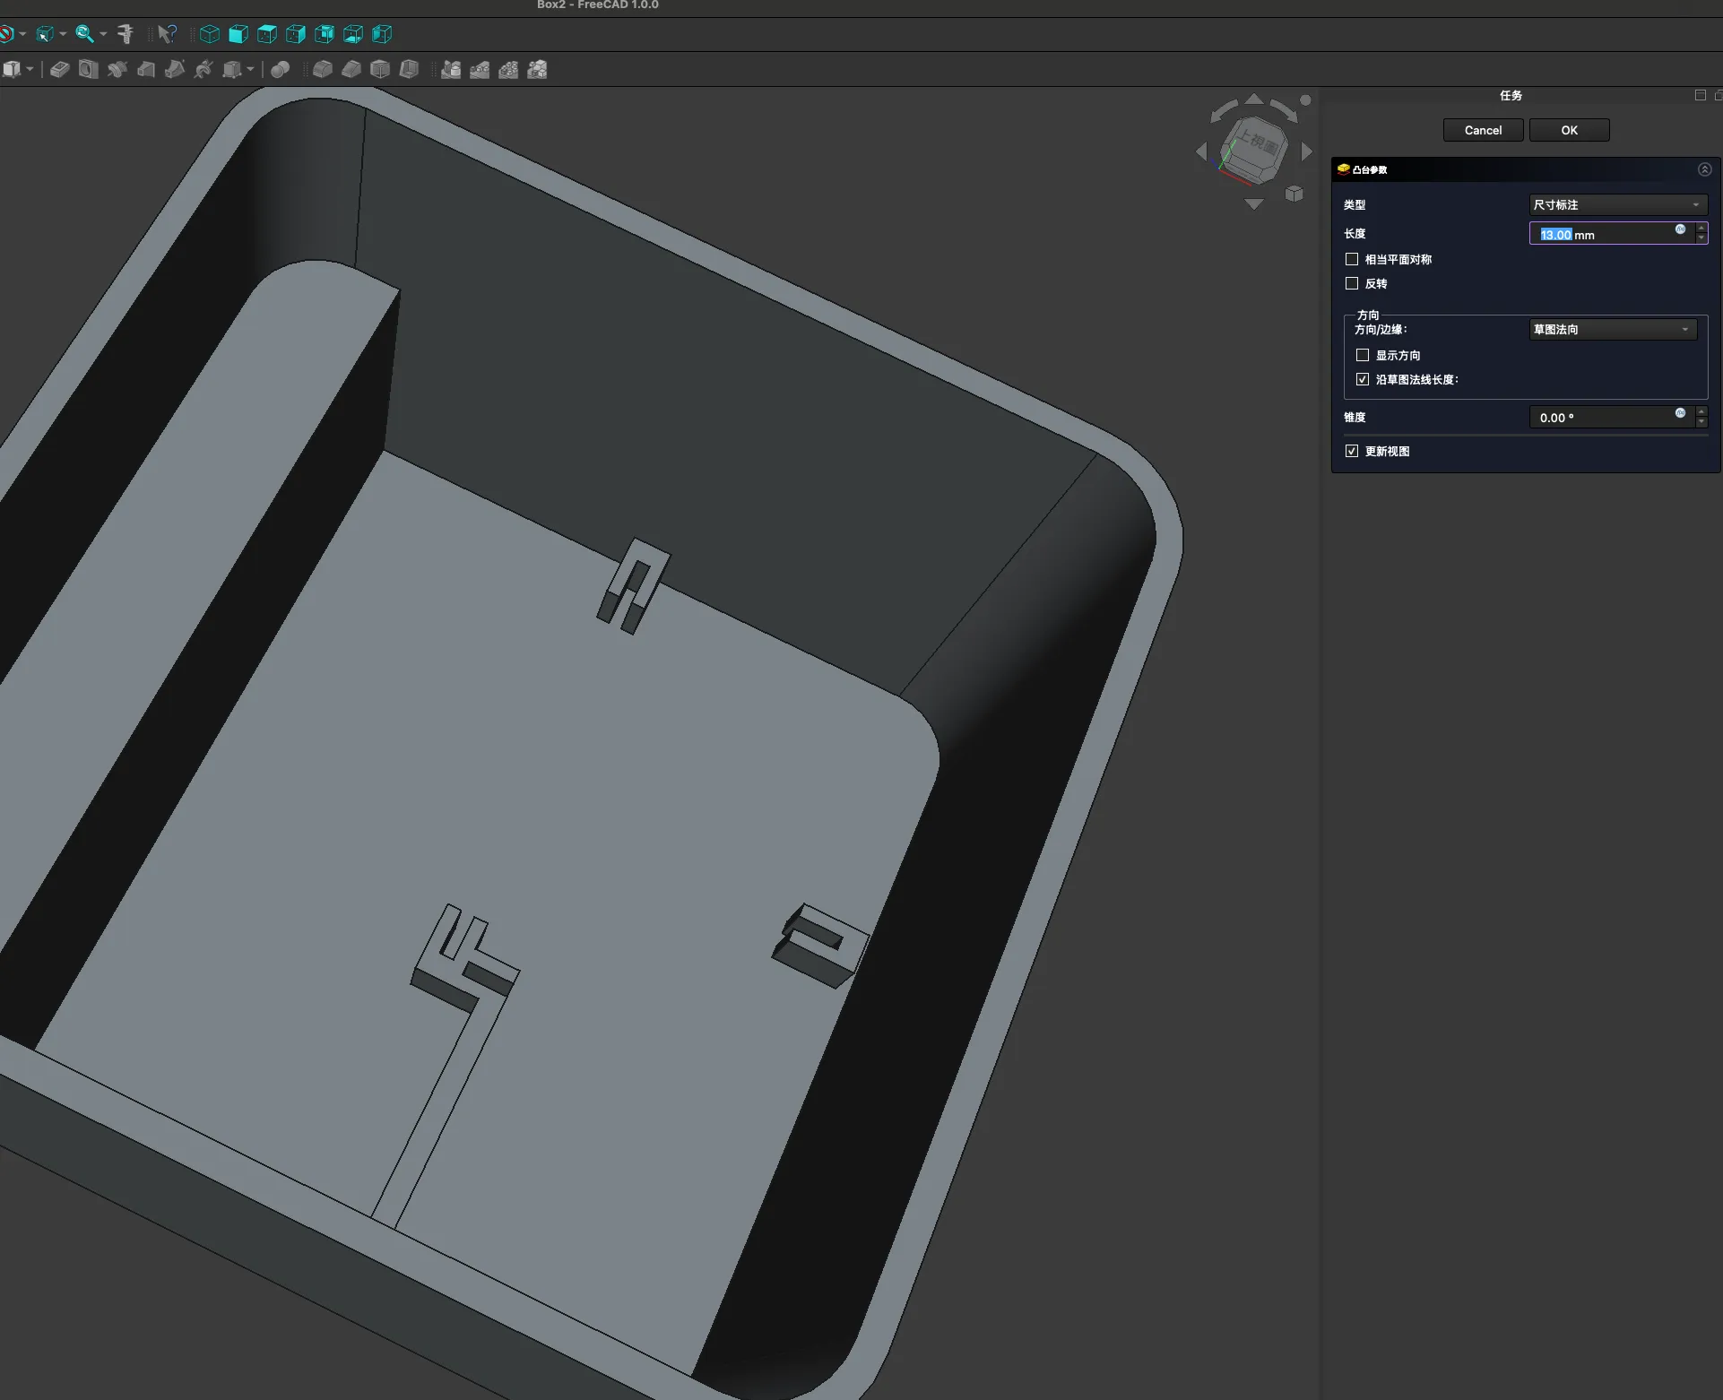
Task: Open the zoom tool dropdown arrow
Action: pos(103,34)
